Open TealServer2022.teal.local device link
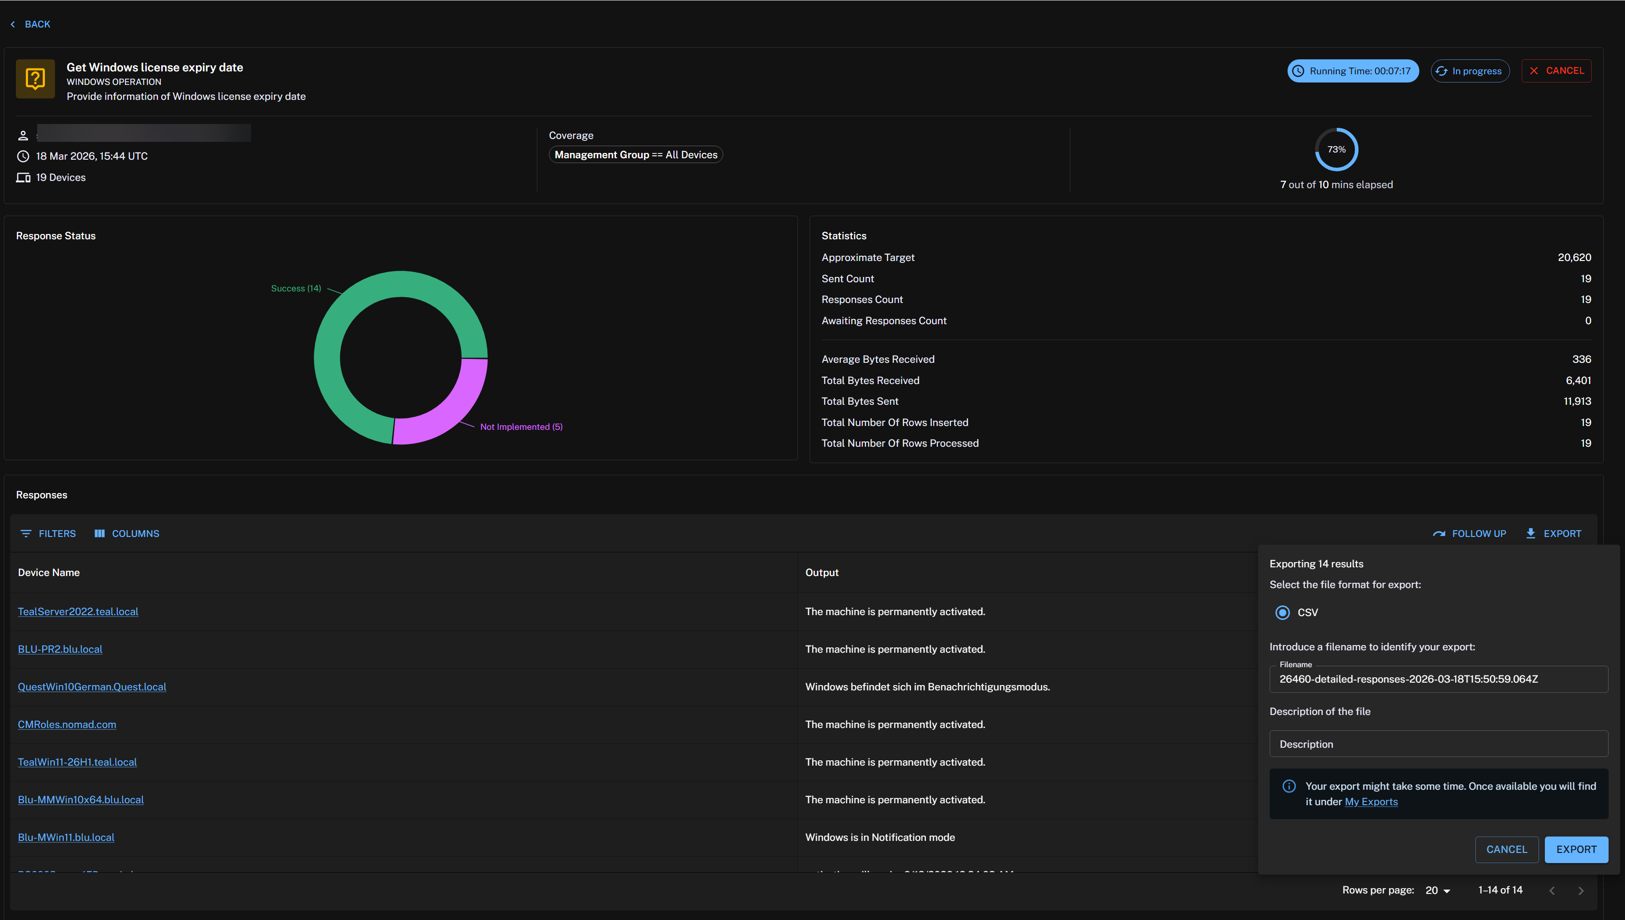1625x920 pixels. (x=78, y=612)
